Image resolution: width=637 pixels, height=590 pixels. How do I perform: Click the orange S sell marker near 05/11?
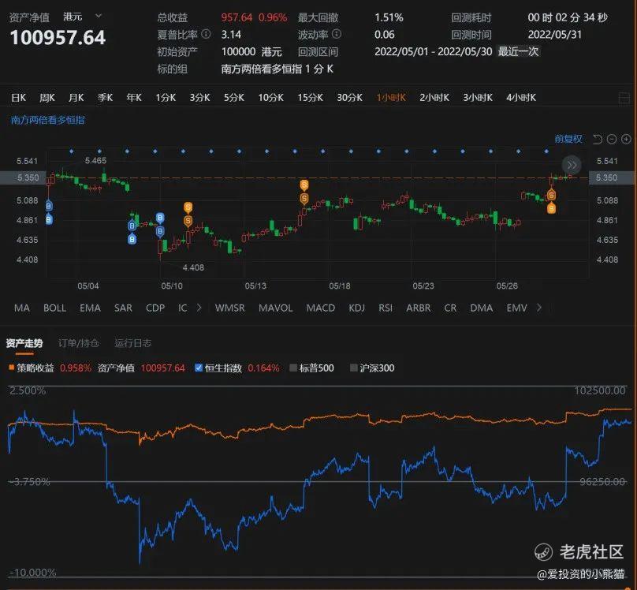point(188,207)
